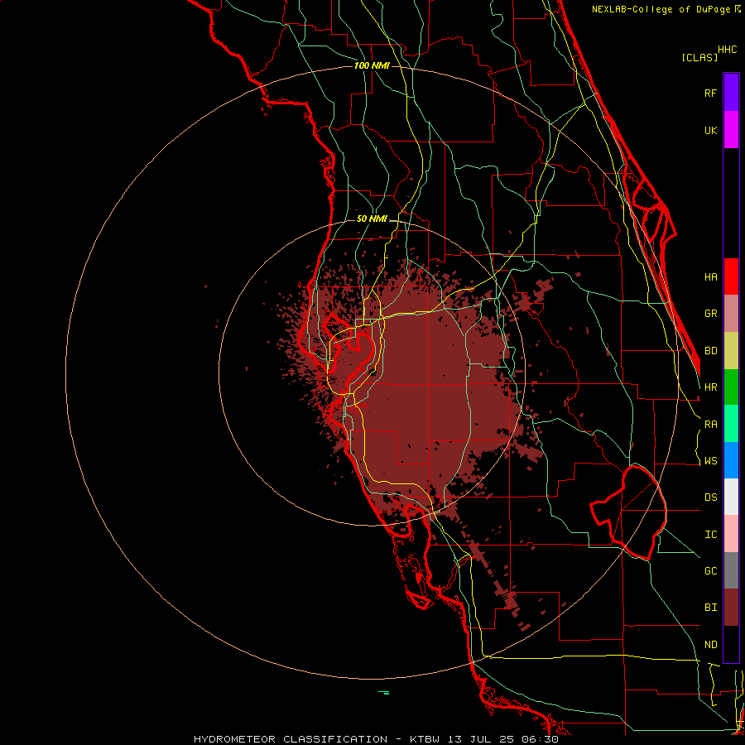The width and height of the screenshot is (745, 745).
Task: Click the purple RF color swatch in legend
Action: (x=731, y=92)
